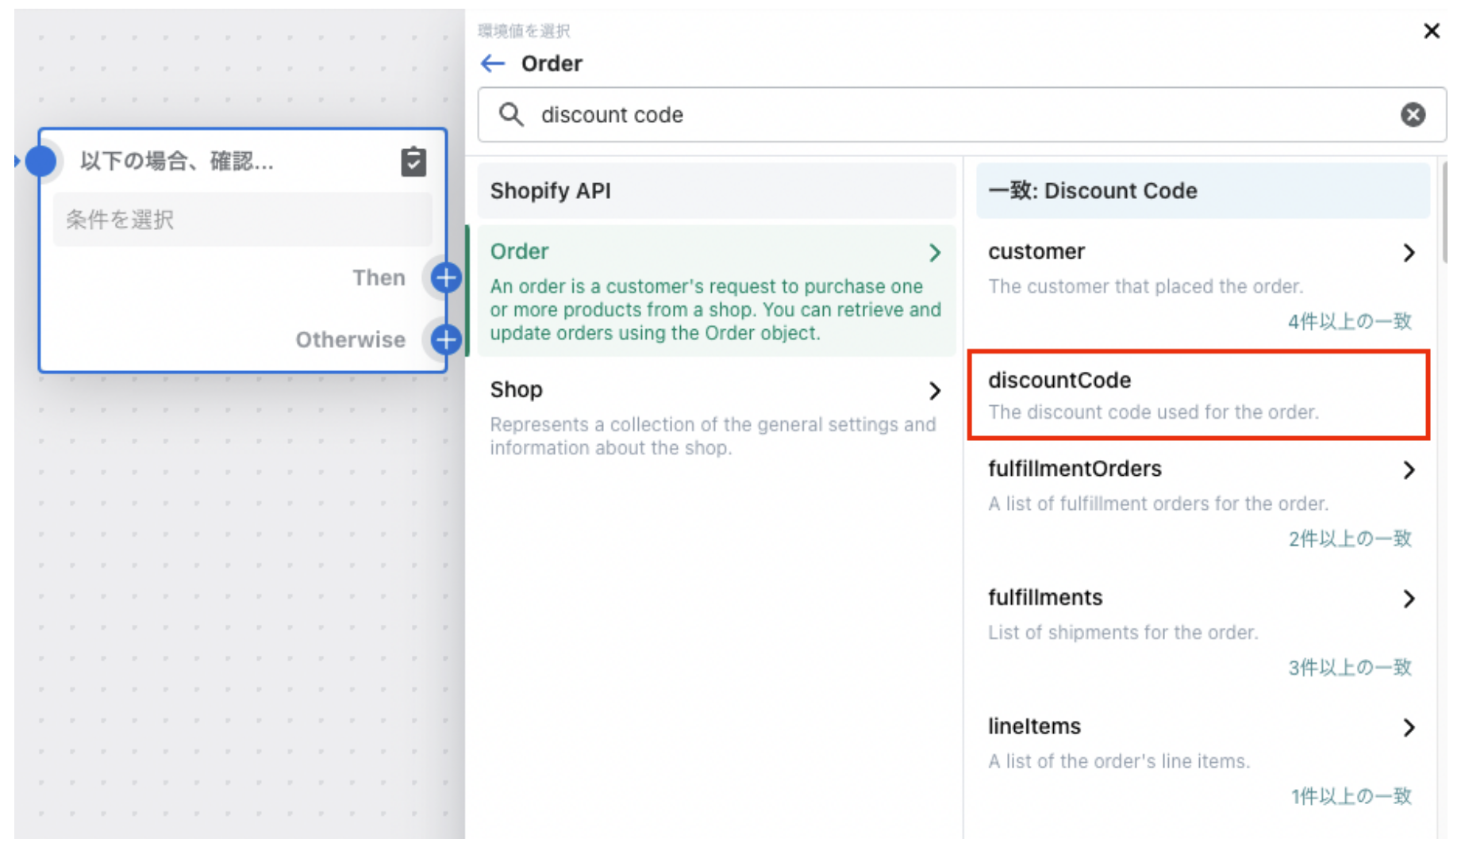This screenshot has height=858, width=1465.
Task: Clear the discount code search query
Action: point(1413,115)
